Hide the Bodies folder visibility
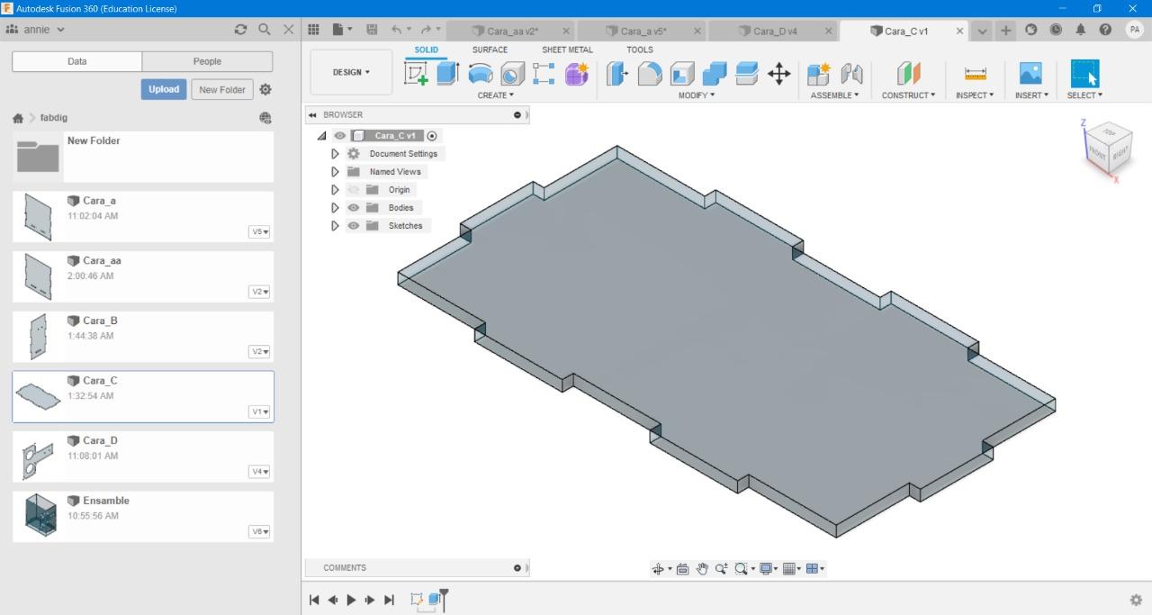 354,207
